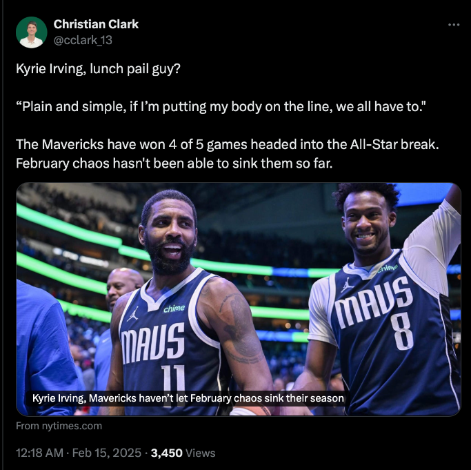Open the nytimes article preview card
471x470 pixels.
238,300
